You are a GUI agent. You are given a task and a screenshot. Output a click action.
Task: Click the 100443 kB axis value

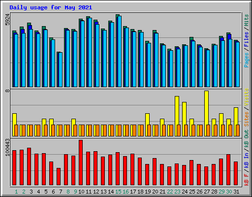click(x=7, y=147)
